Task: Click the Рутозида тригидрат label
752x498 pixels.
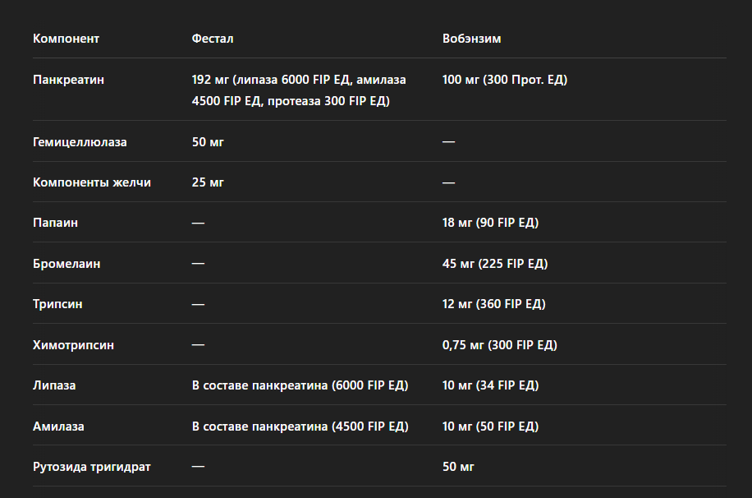Action: pyautogui.click(x=92, y=466)
